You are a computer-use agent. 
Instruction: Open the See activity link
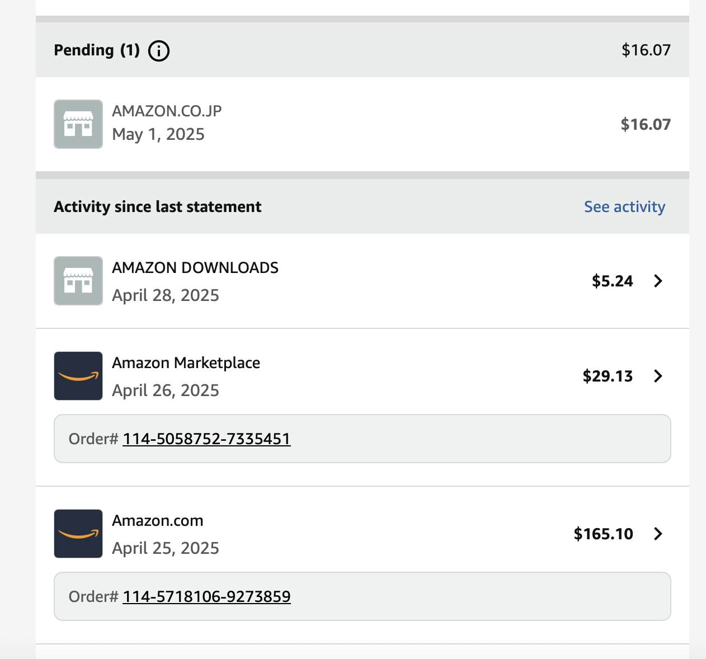pyautogui.click(x=625, y=207)
